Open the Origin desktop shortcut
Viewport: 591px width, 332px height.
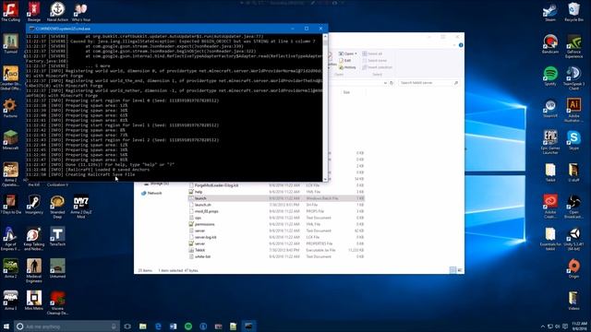coord(573,268)
